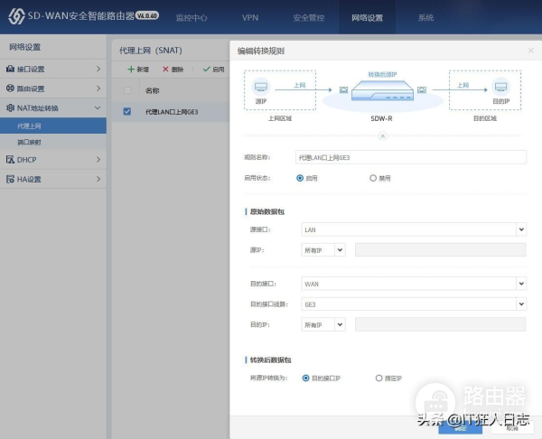This screenshot has height=439, width=542.
Task: Click the green plus 新增 icon
Action: click(131, 70)
